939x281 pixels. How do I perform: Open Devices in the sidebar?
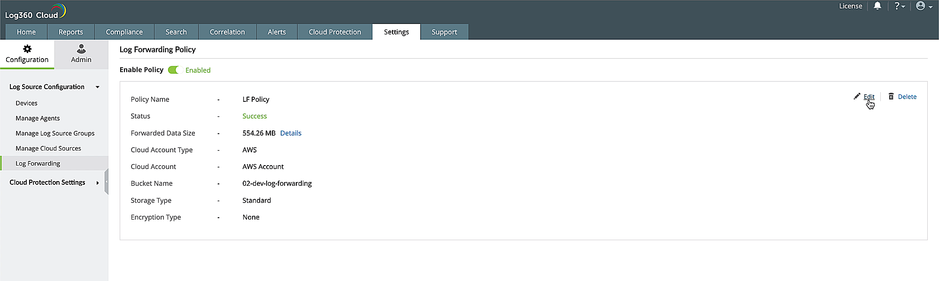point(26,103)
